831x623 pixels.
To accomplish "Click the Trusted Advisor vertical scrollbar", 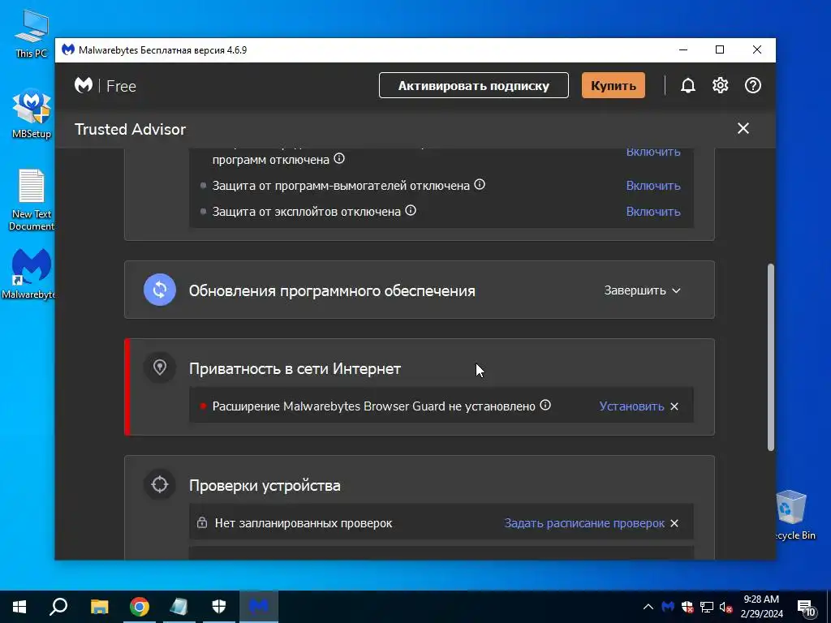I will (771, 357).
